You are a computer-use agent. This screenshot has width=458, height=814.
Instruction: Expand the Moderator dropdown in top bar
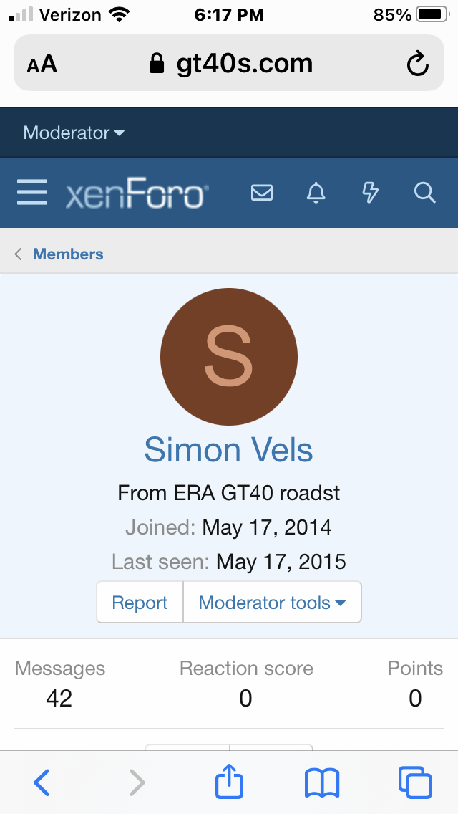[x=74, y=133]
